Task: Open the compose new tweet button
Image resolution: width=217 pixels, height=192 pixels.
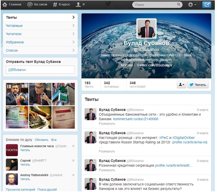Action: click(x=207, y=5)
